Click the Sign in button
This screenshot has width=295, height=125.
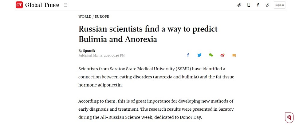(279, 5)
